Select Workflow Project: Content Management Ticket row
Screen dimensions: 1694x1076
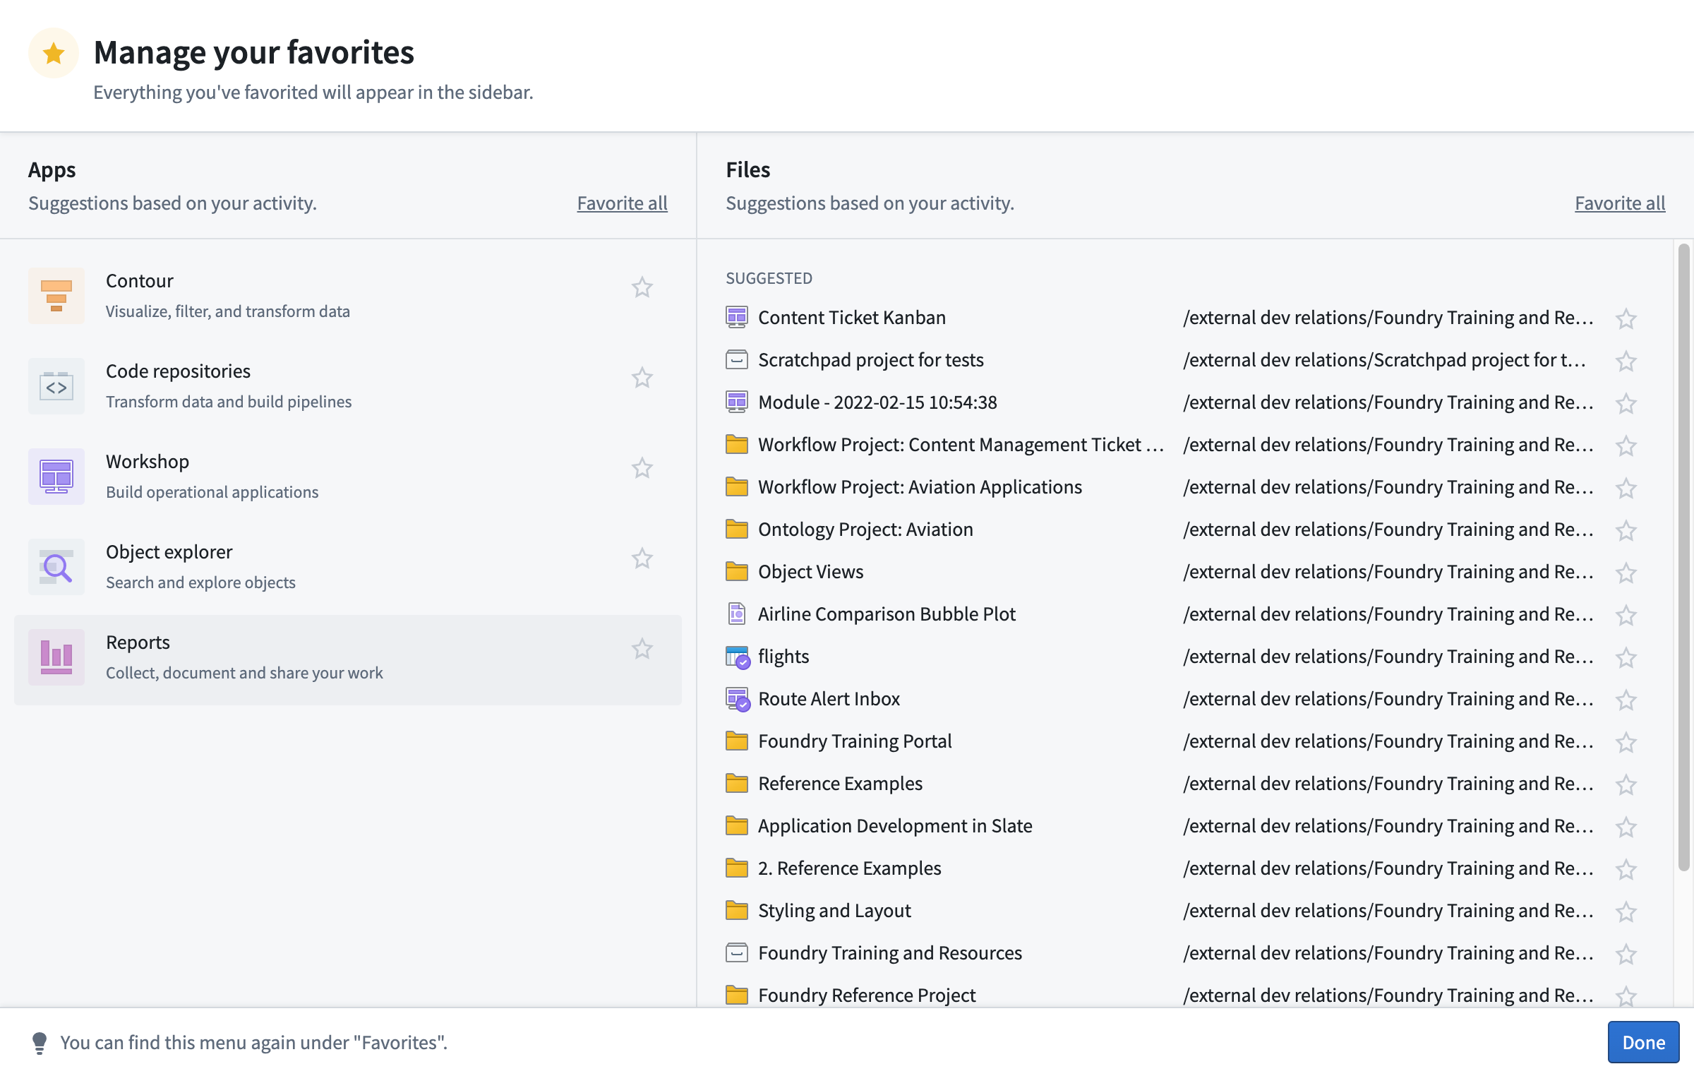point(1182,445)
